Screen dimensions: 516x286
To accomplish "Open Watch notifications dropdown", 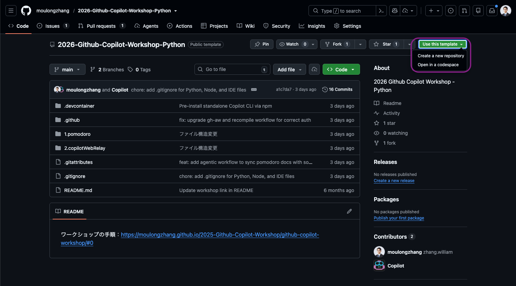I will [297, 44].
